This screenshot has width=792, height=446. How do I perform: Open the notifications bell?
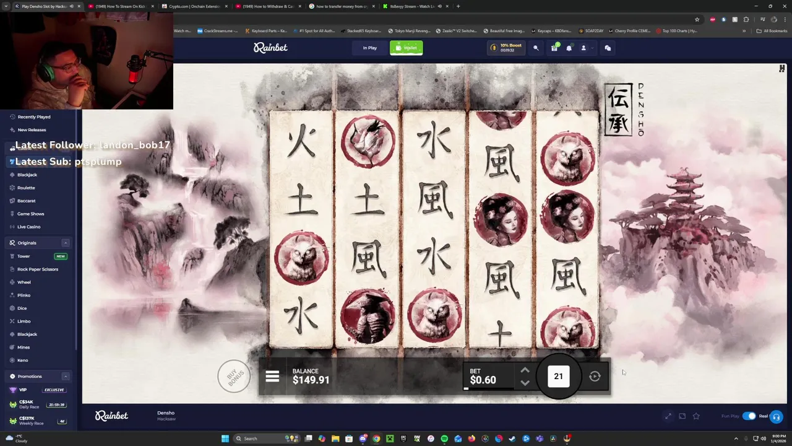point(569,48)
